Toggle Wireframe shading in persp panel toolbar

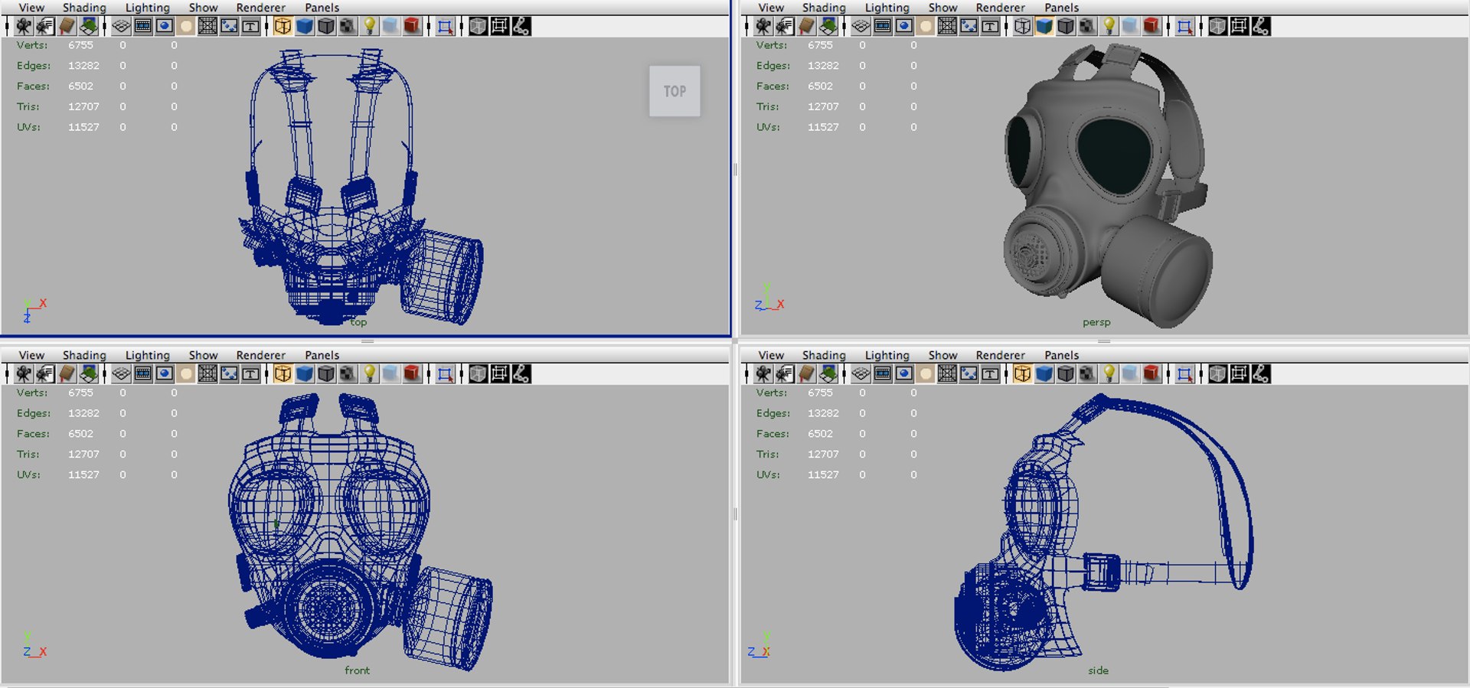point(1022,27)
